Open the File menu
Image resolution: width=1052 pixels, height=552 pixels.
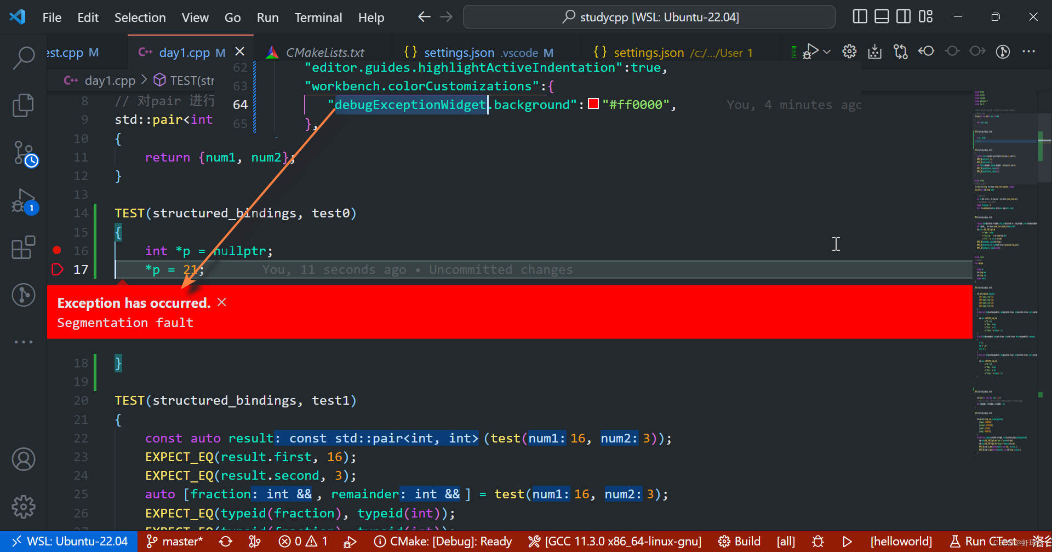click(x=52, y=18)
